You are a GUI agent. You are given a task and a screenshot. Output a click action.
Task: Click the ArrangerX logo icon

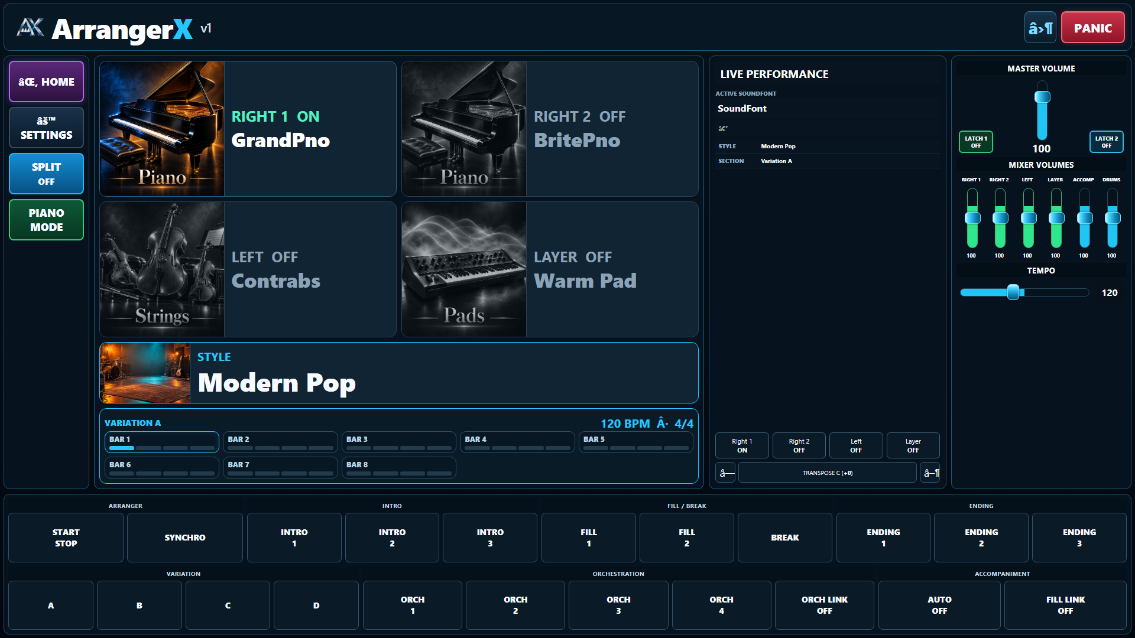[30, 27]
